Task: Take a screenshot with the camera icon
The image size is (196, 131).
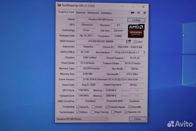Action: [x=132, y=13]
